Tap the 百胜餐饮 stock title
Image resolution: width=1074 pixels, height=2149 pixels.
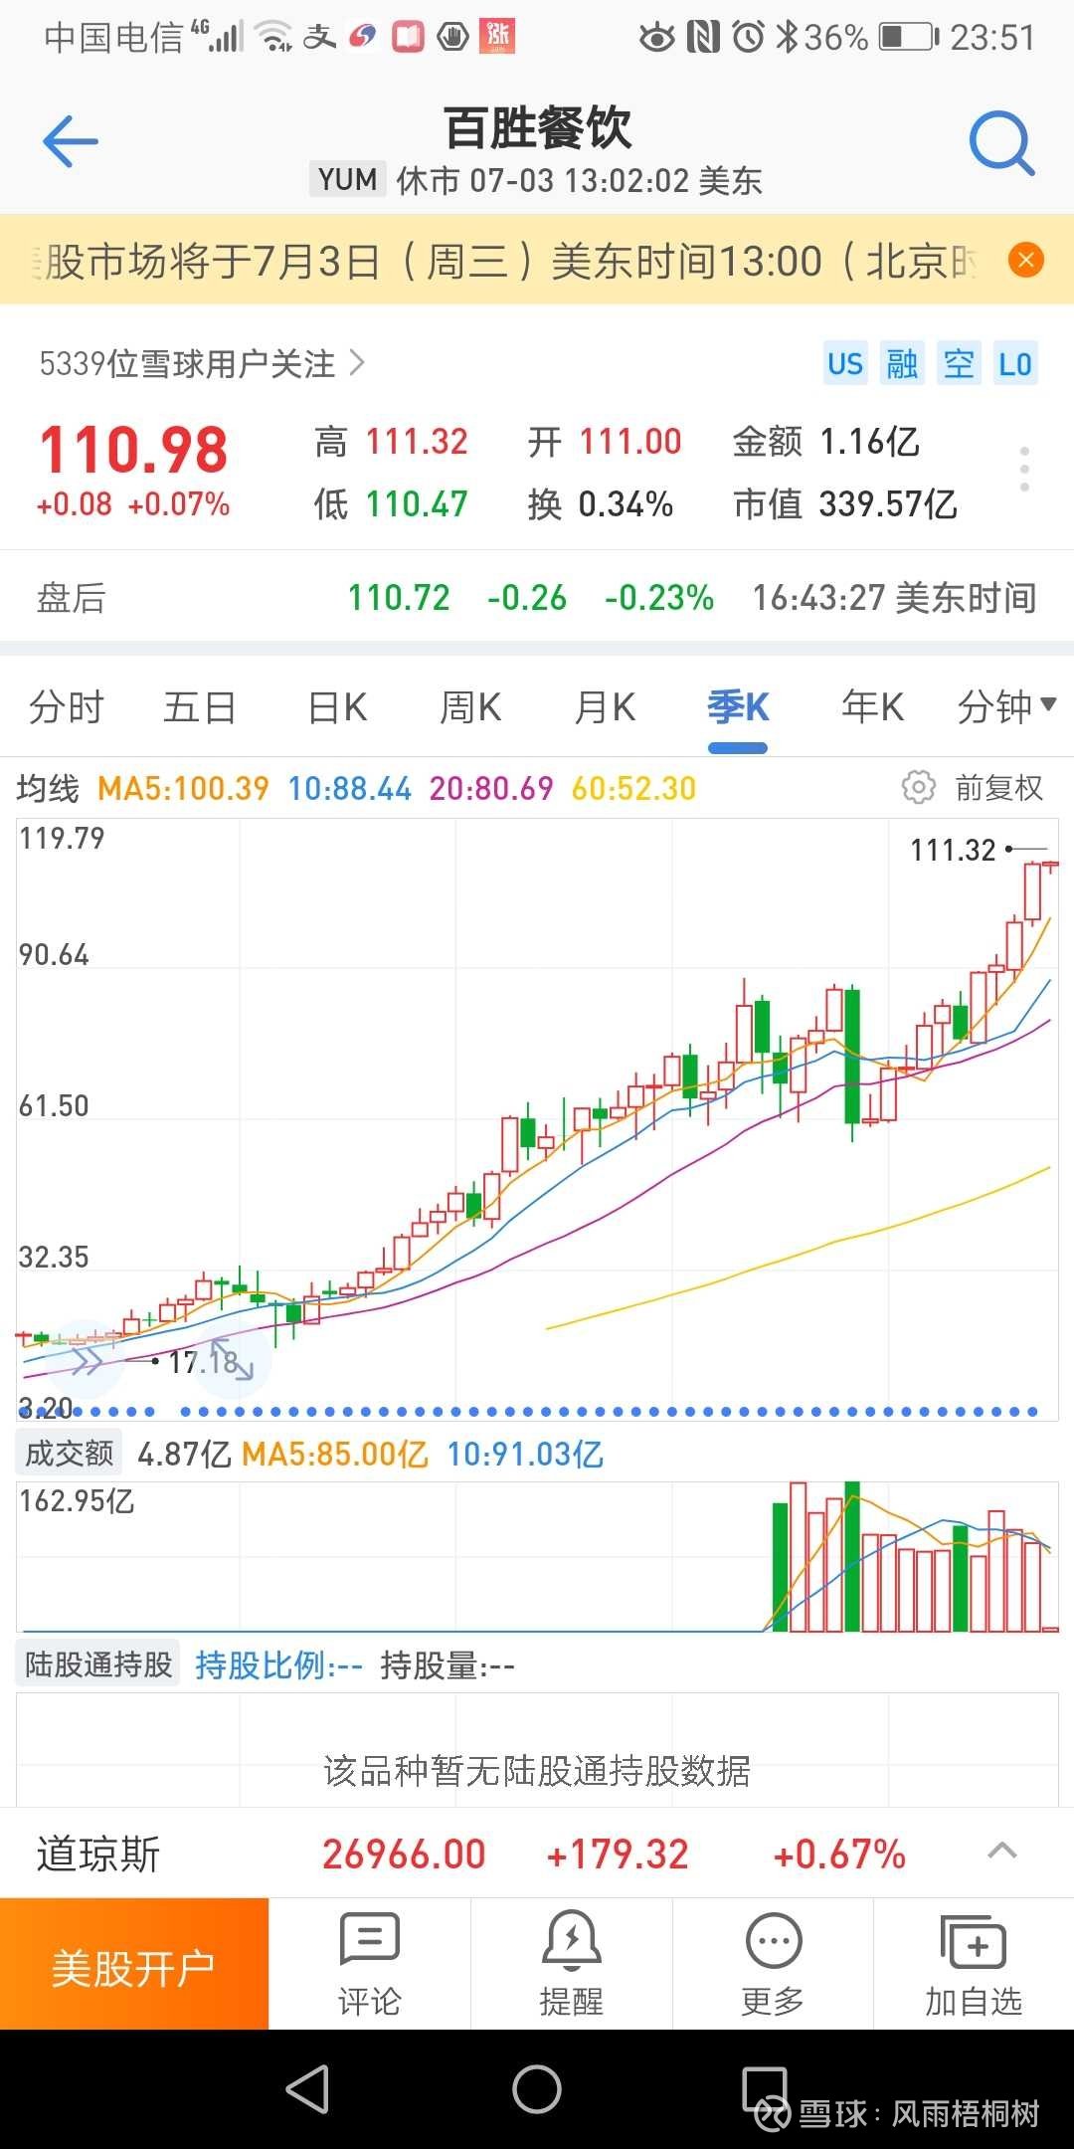tap(537, 127)
